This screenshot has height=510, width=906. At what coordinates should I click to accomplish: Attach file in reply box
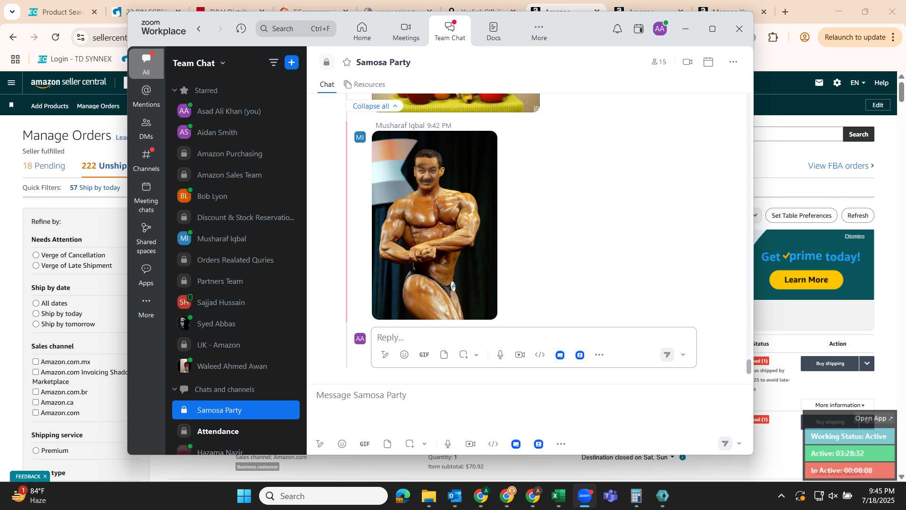click(x=444, y=355)
